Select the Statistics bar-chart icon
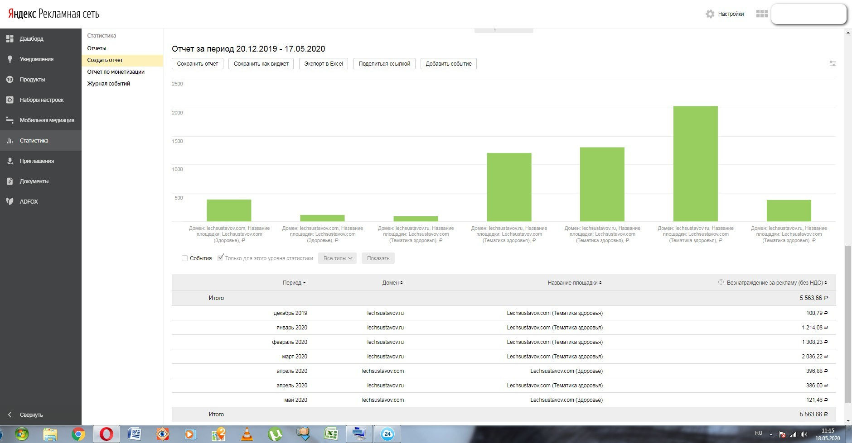 point(10,141)
